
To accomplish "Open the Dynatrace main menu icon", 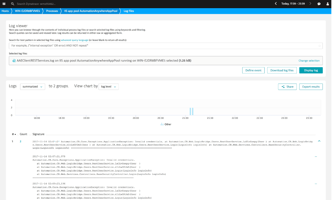I will [x=4, y=4].
